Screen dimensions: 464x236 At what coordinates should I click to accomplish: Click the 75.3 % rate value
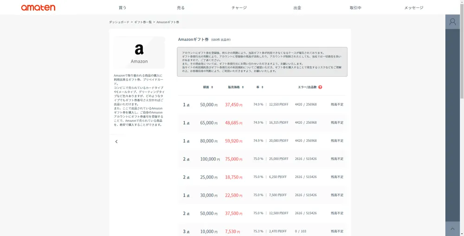[x=258, y=231]
